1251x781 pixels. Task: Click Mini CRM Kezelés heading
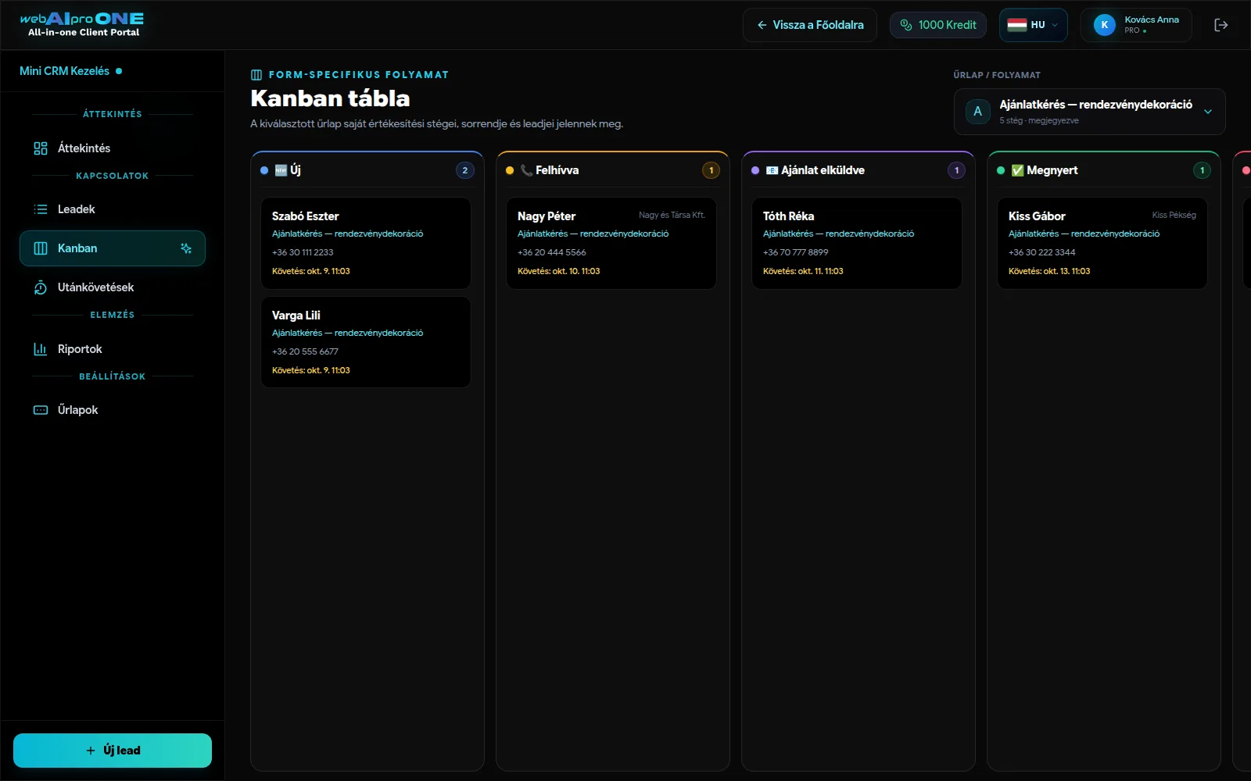click(65, 71)
